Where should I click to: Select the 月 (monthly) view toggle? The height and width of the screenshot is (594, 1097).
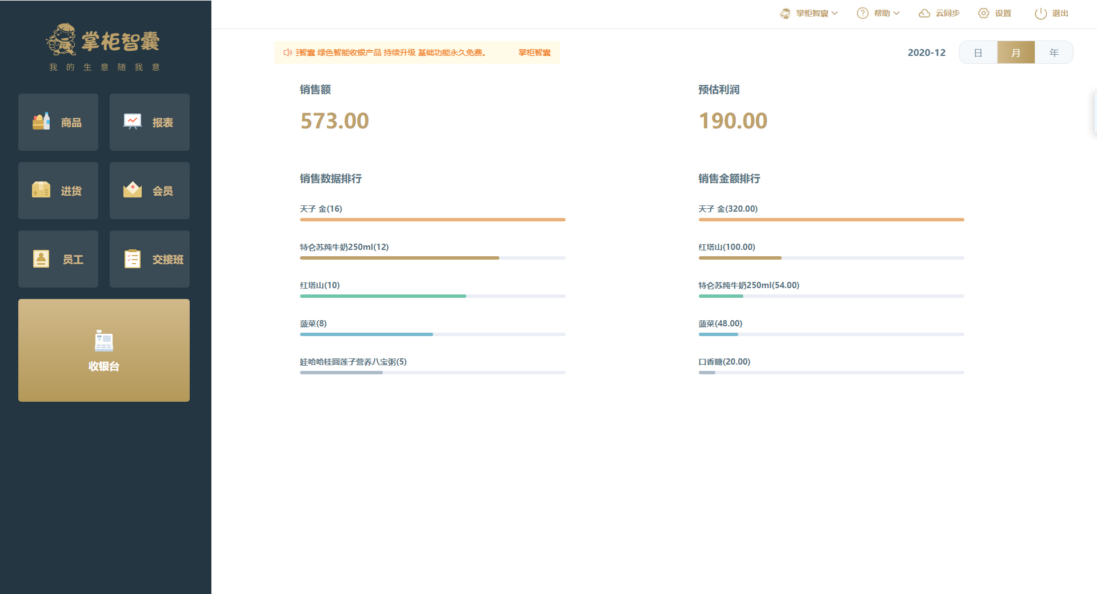[1016, 52]
